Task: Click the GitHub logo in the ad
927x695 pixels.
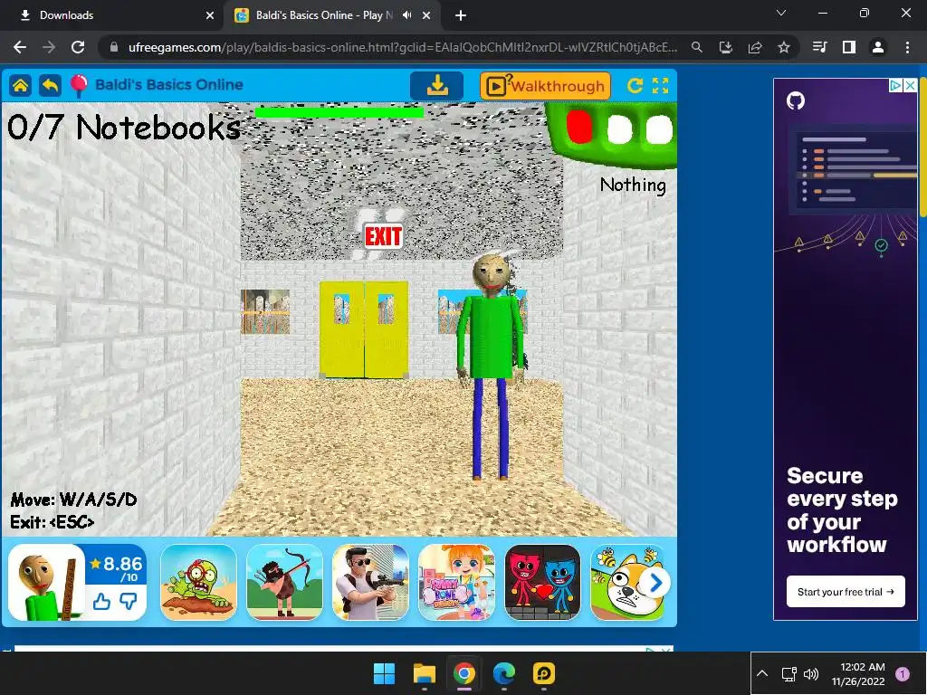Action: (796, 101)
